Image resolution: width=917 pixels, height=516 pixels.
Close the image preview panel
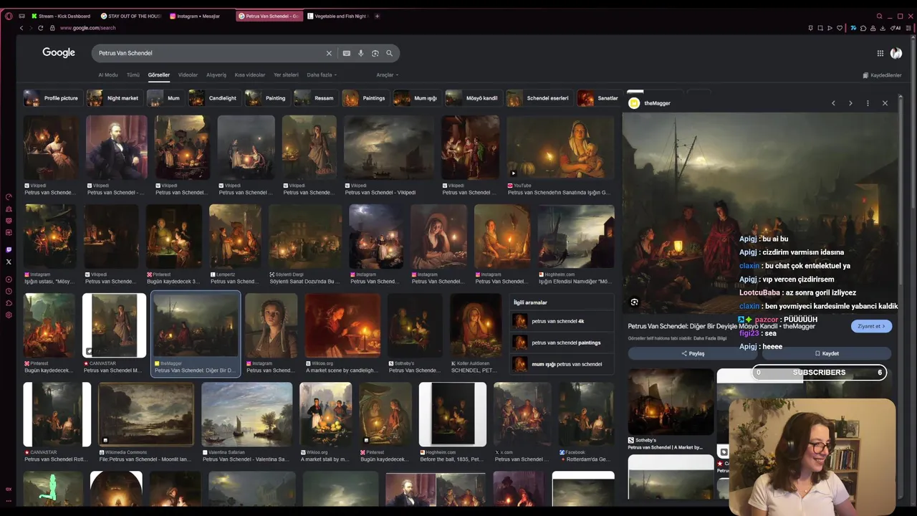[885, 103]
